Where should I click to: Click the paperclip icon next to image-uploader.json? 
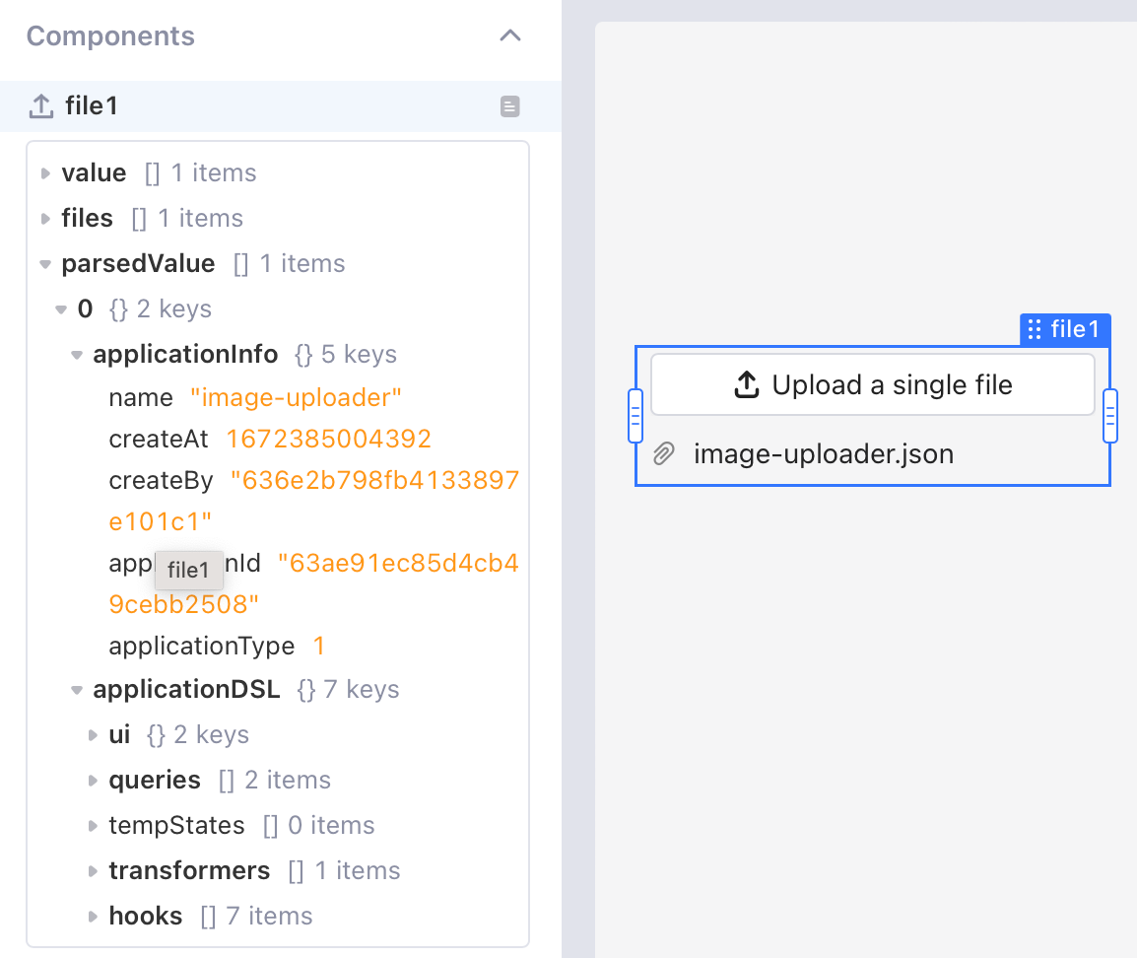[665, 454]
